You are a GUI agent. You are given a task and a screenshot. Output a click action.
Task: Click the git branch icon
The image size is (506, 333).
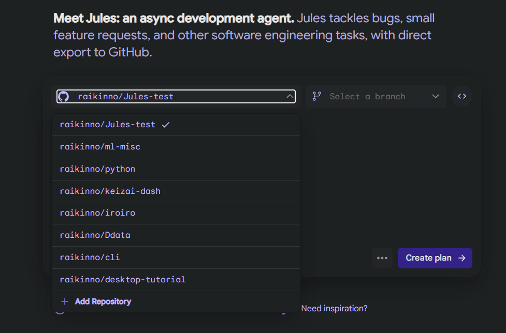(316, 97)
